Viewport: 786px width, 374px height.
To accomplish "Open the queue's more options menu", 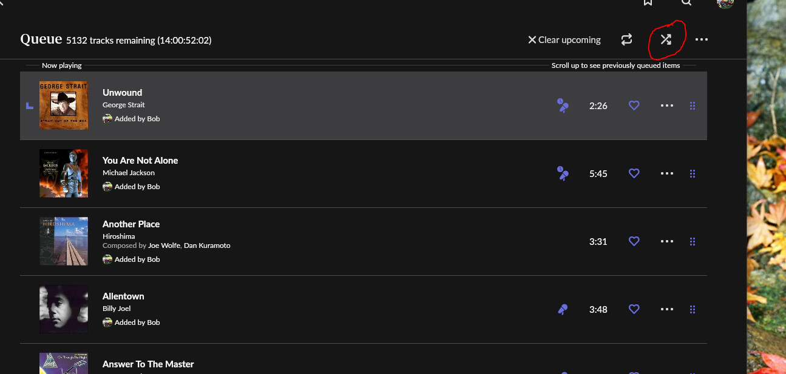I will point(702,39).
